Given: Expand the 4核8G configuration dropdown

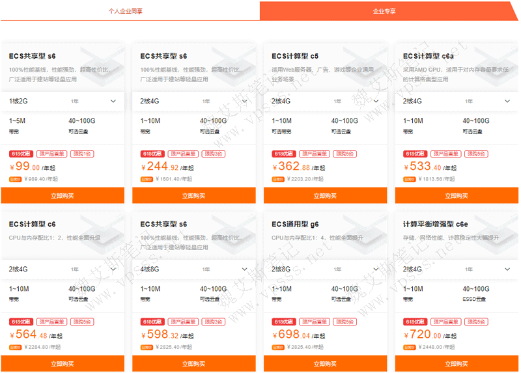Looking at the screenshot, I should coord(244,269).
